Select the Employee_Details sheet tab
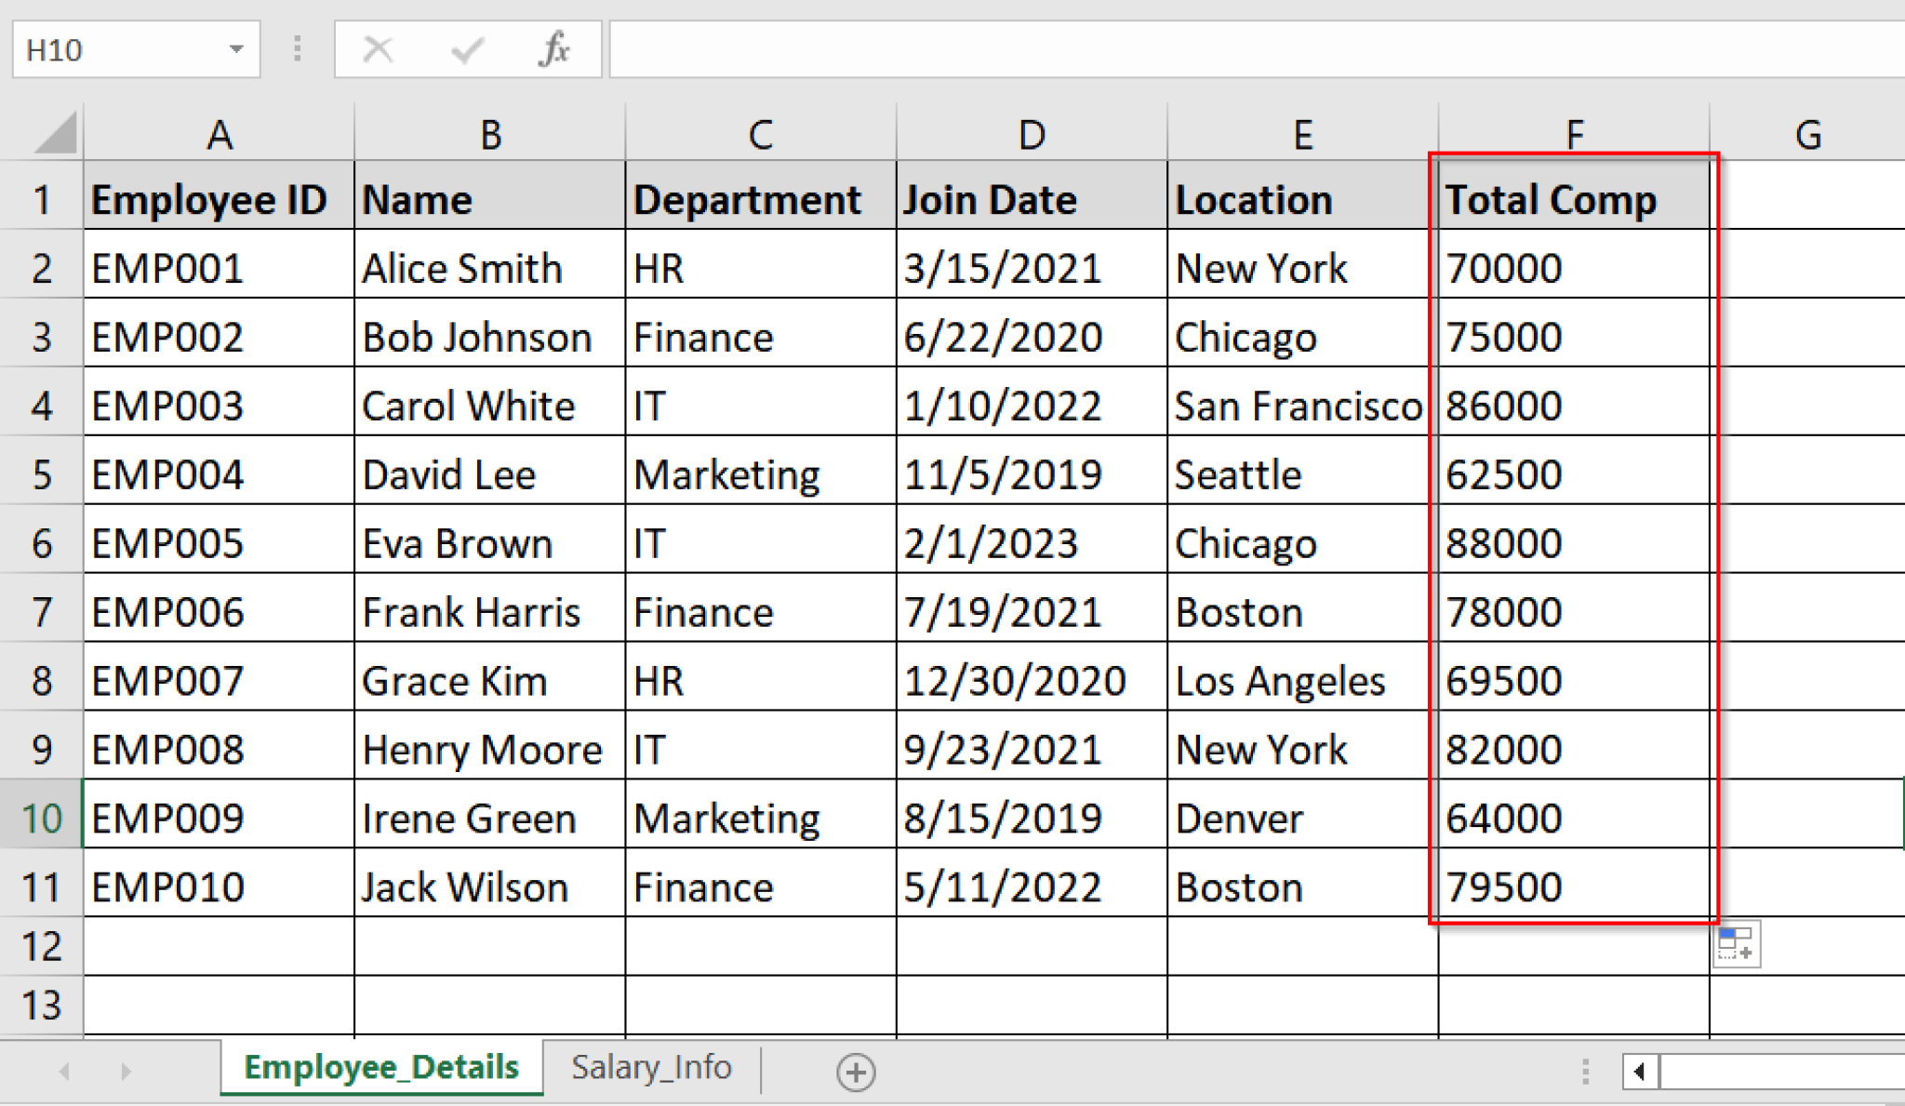1905x1106 pixels. coord(381,1067)
